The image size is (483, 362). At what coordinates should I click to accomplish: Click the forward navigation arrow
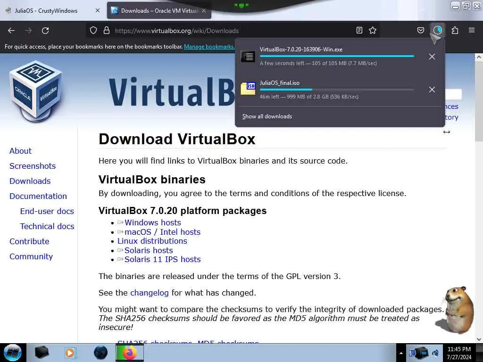(28, 31)
